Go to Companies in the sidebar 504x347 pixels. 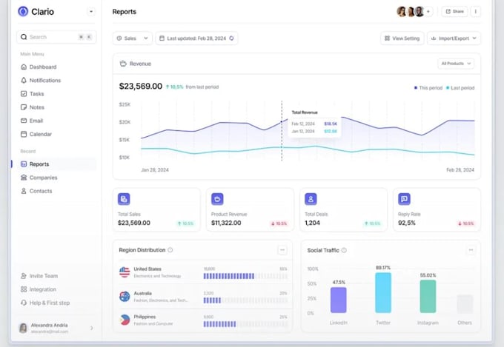[43, 178]
